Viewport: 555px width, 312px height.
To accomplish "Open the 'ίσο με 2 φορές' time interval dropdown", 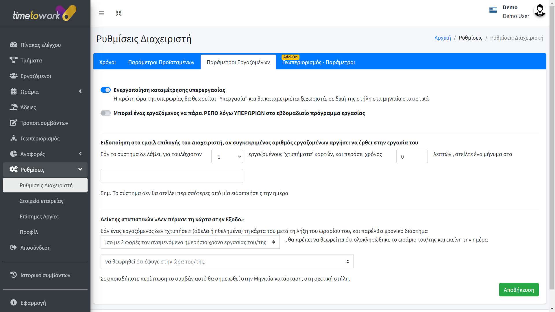I will [x=190, y=242].
